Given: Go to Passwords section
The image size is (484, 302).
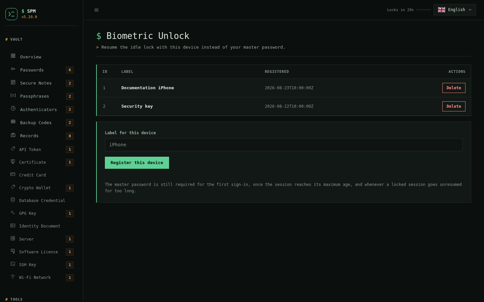Looking at the screenshot, I should [42, 70].
